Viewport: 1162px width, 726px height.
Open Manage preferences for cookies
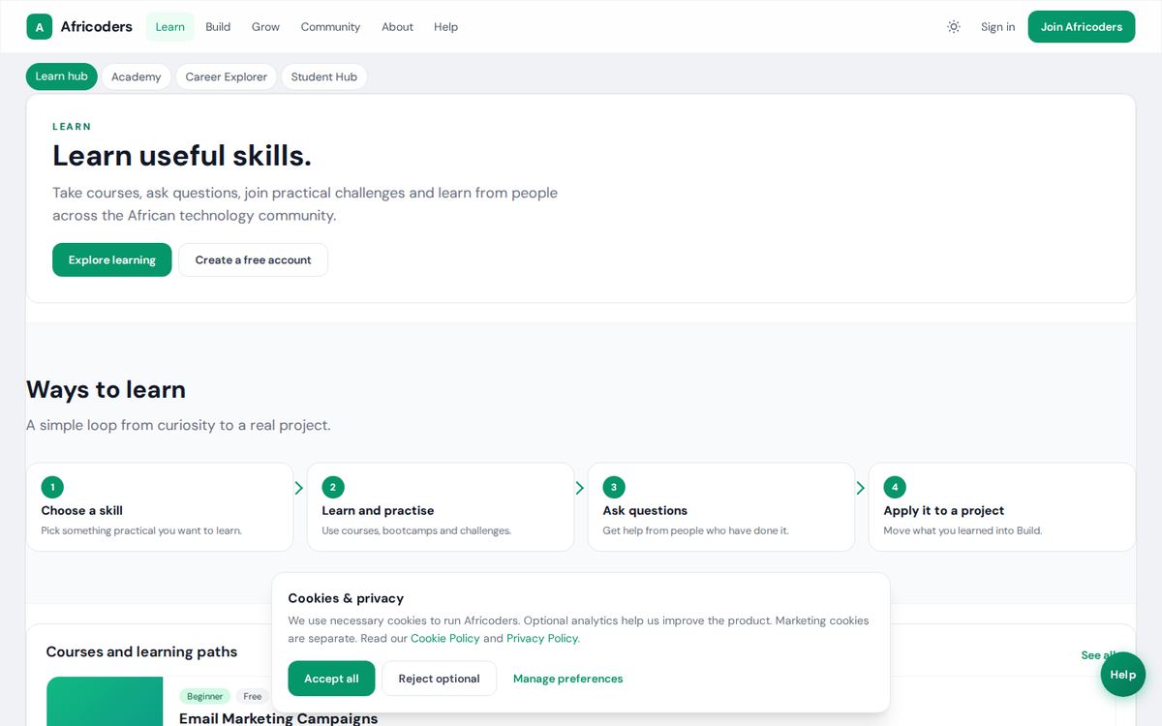(568, 679)
